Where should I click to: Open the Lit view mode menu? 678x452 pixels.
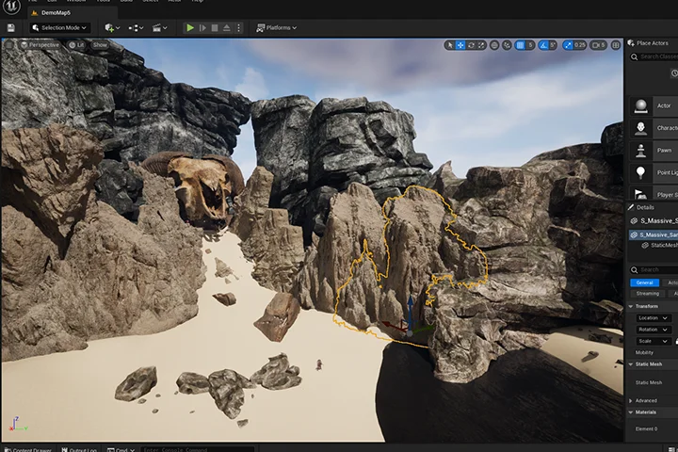(x=76, y=45)
